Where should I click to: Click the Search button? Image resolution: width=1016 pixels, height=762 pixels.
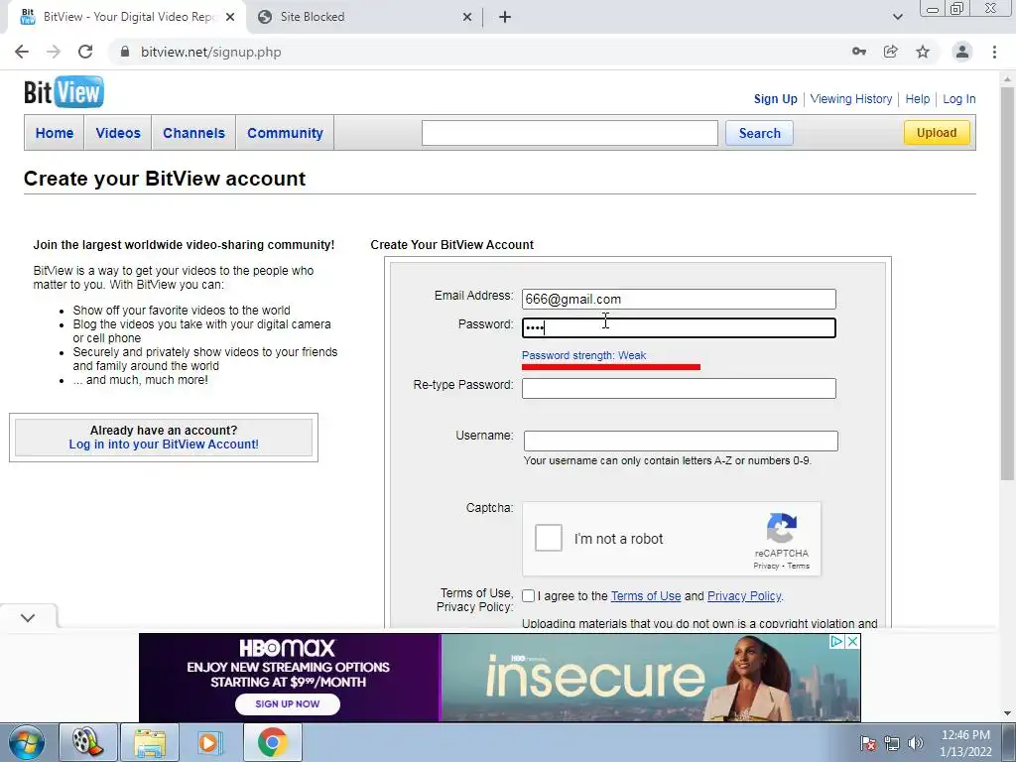(759, 133)
